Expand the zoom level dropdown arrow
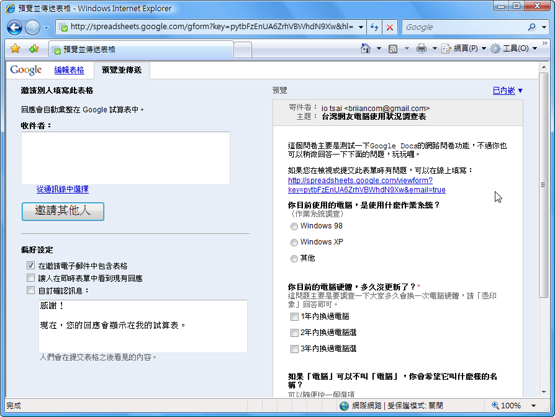The image size is (555, 417). 533,406
